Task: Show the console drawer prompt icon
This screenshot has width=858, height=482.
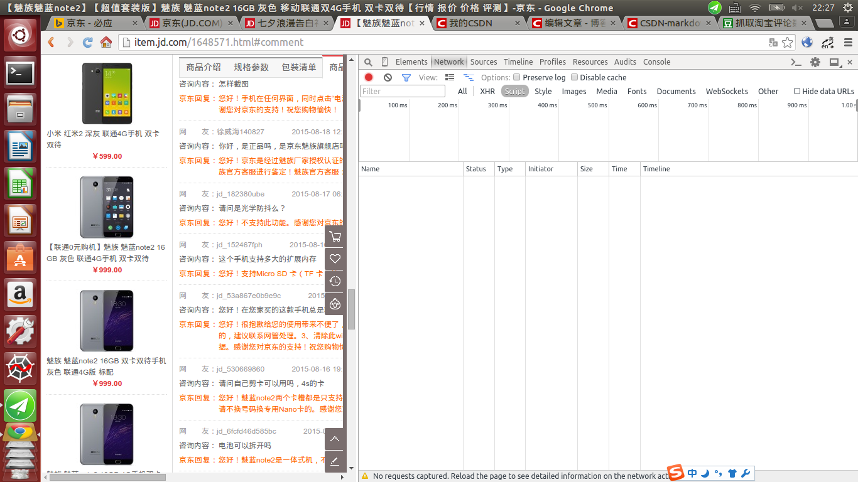Action: 796,62
